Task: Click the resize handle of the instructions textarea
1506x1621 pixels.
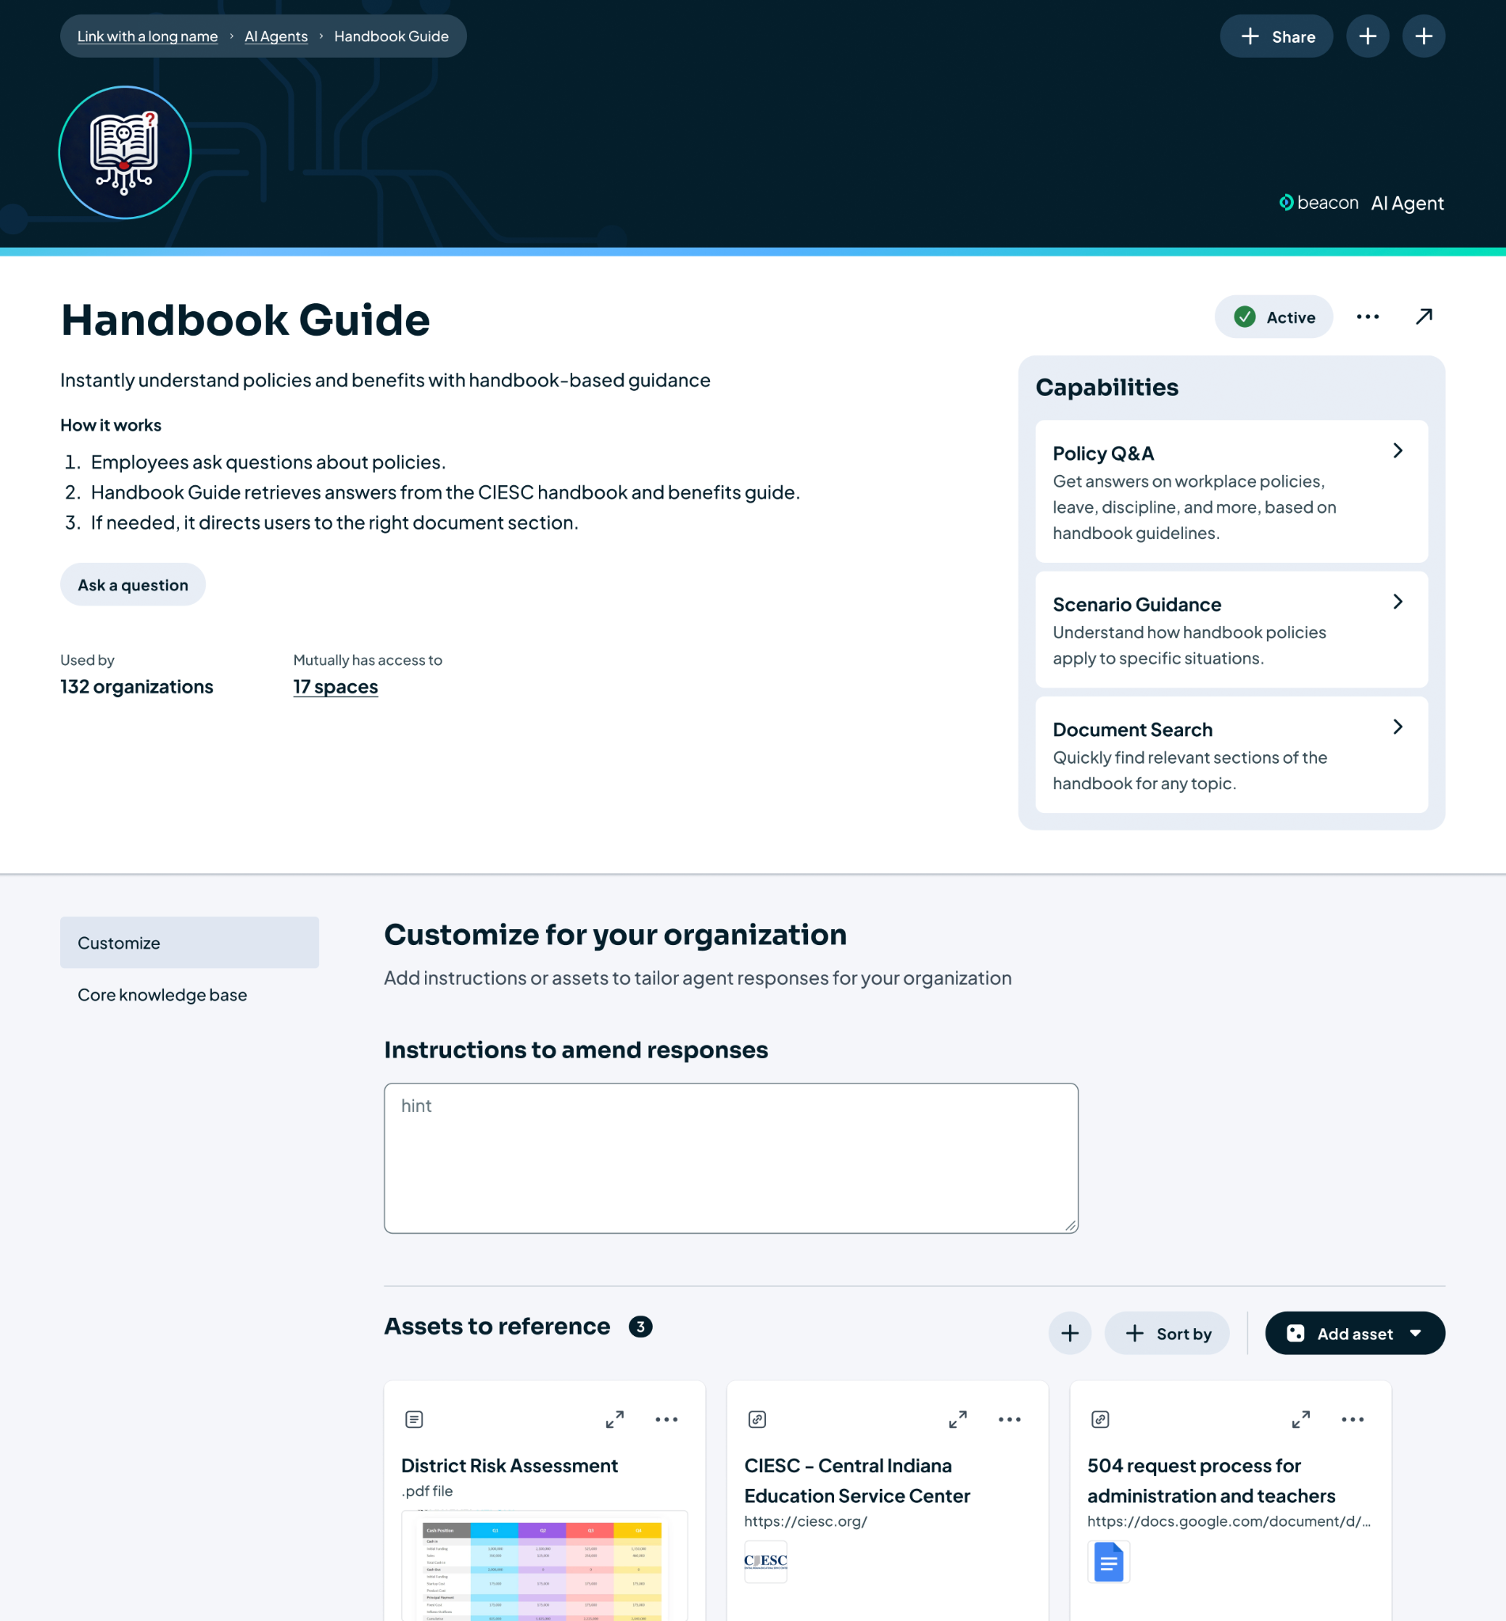Action: pos(1070,1226)
